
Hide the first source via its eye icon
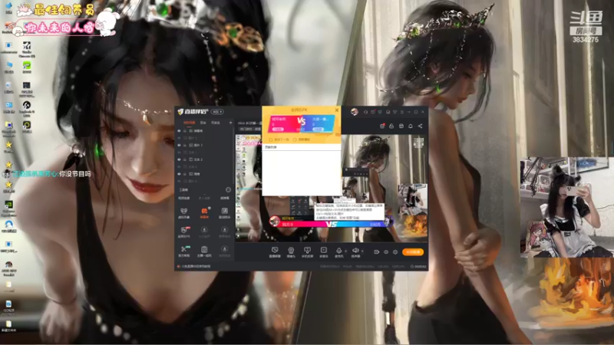pos(179,130)
